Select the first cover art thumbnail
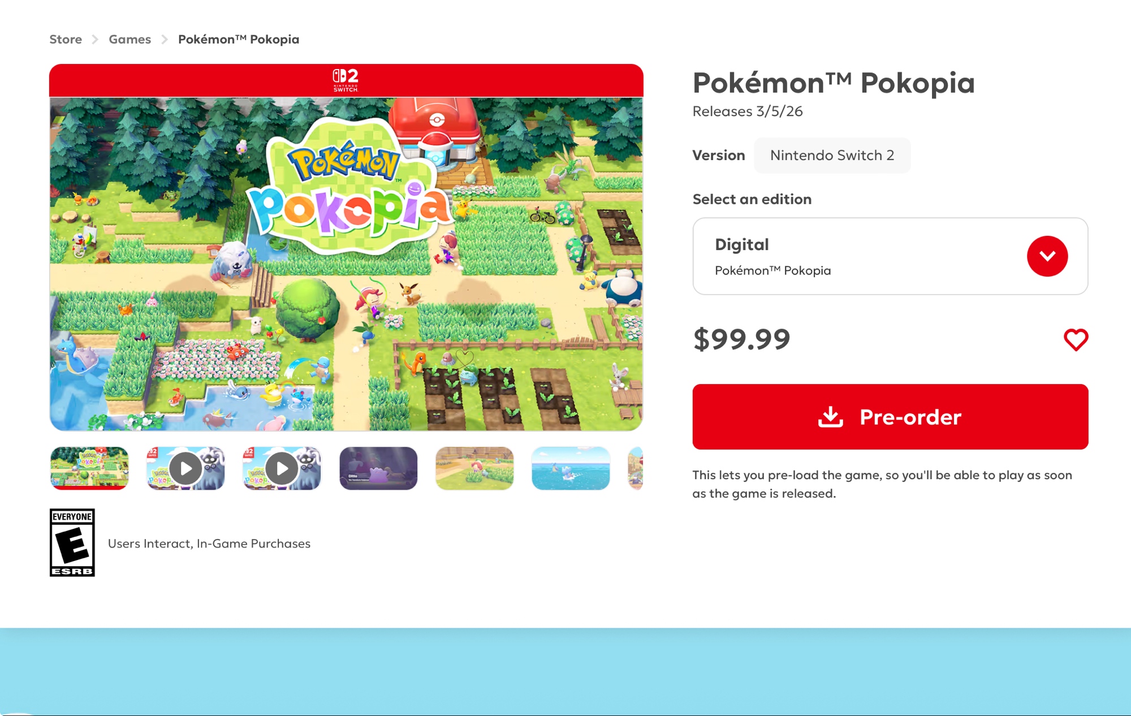Viewport: 1131px width, 716px height. [89, 468]
